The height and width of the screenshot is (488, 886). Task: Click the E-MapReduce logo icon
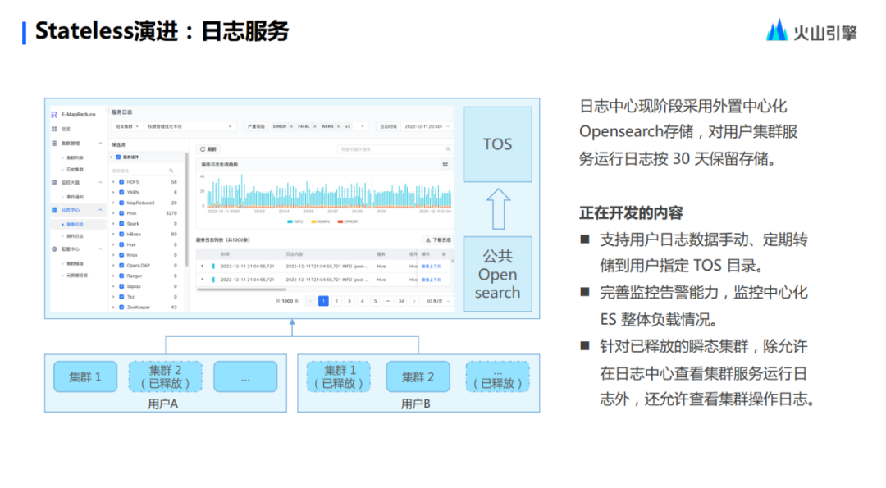[54, 115]
